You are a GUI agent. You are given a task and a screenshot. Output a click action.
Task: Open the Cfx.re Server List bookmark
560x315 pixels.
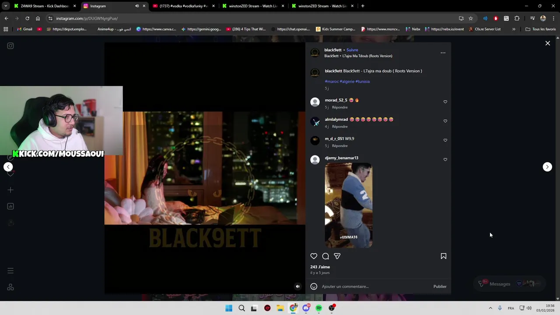[x=484, y=29]
